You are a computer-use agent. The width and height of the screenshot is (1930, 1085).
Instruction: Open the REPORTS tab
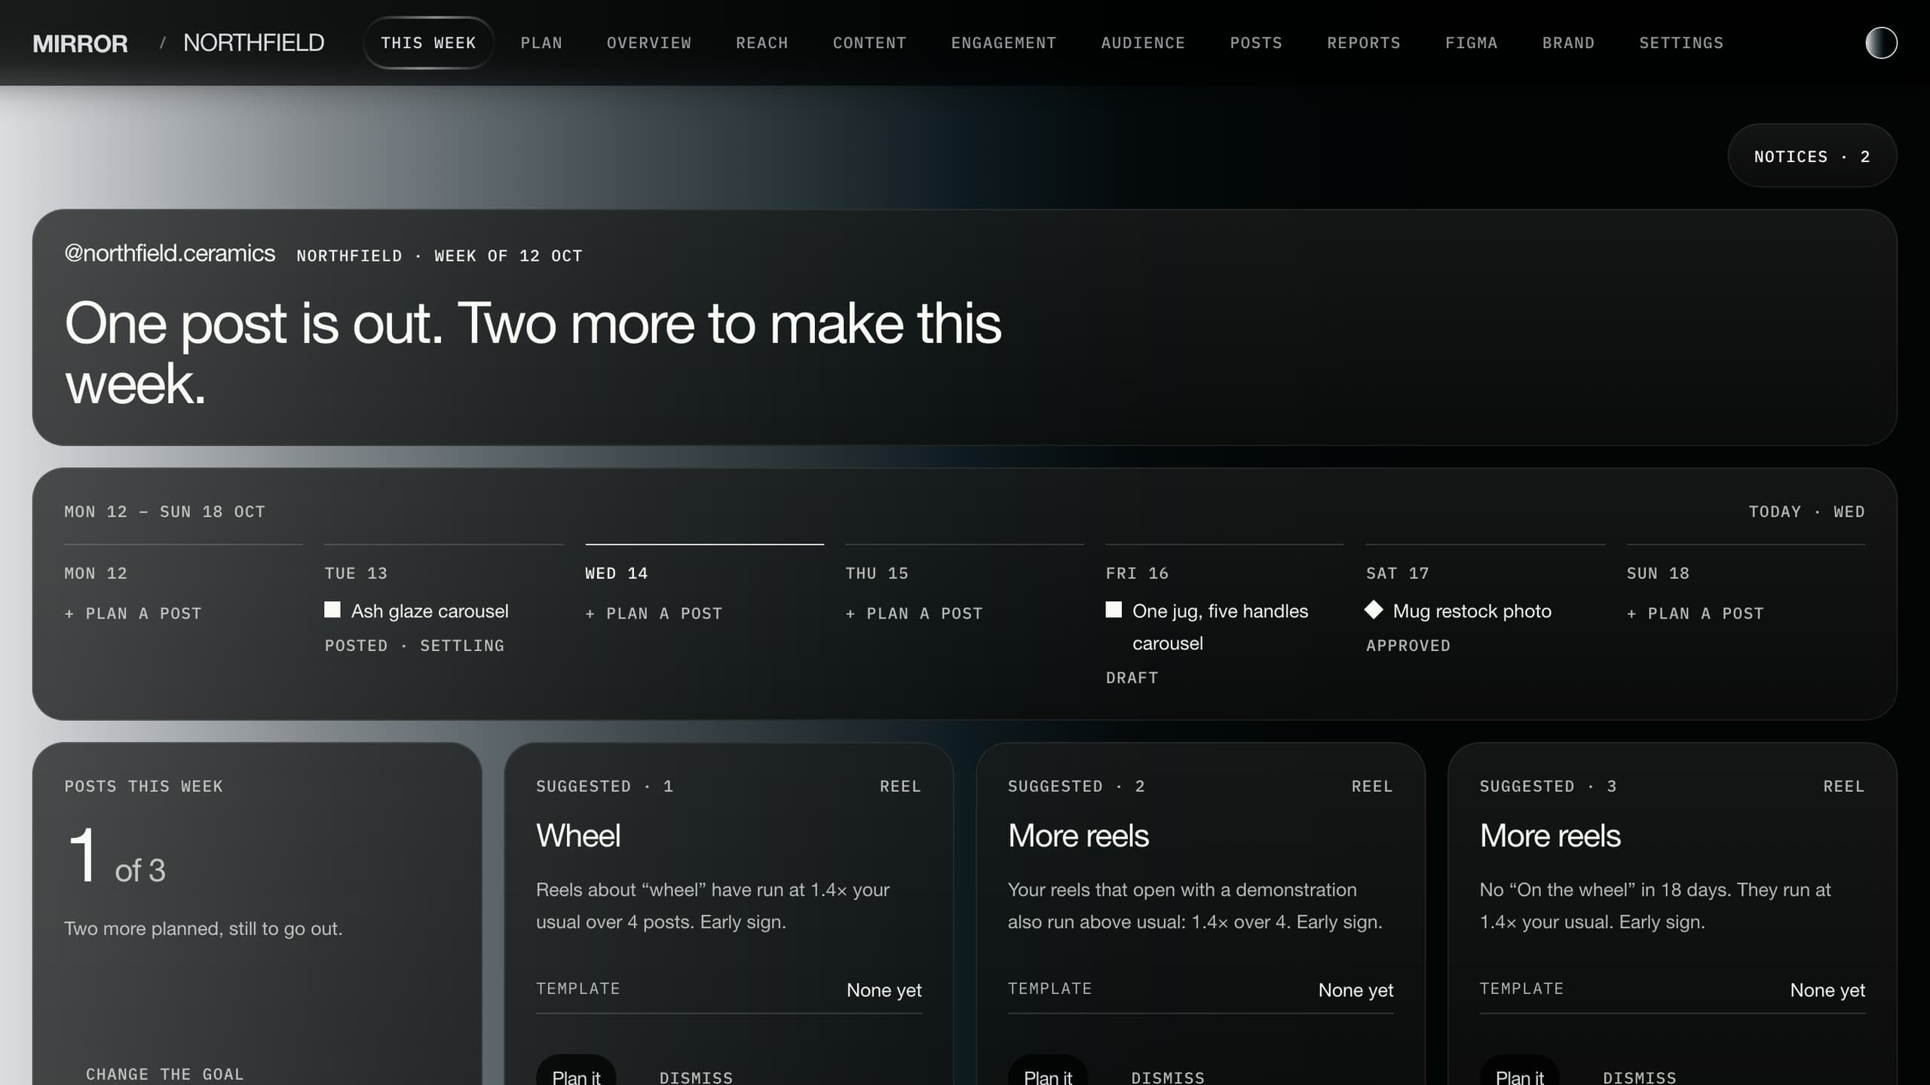[1363, 43]
